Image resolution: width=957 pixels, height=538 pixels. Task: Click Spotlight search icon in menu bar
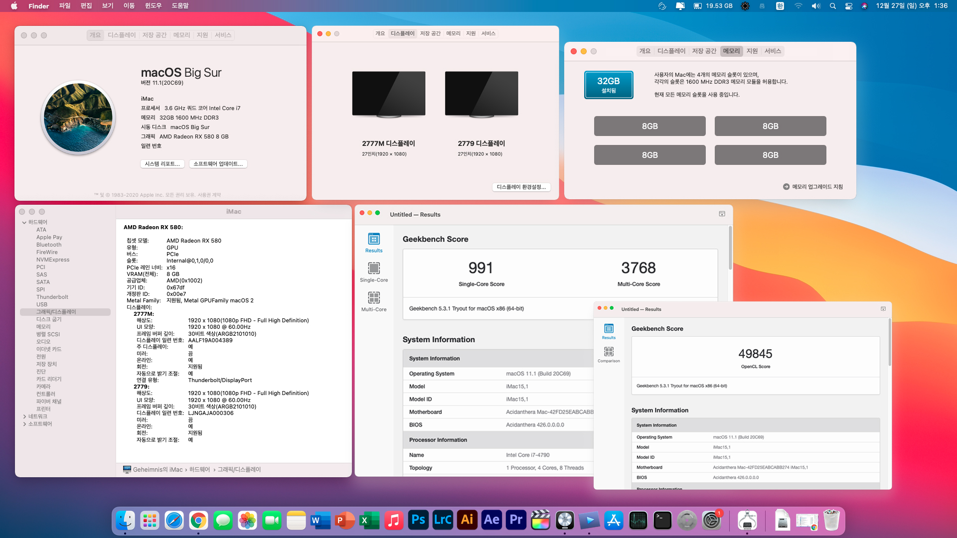[x=832, y=6]
